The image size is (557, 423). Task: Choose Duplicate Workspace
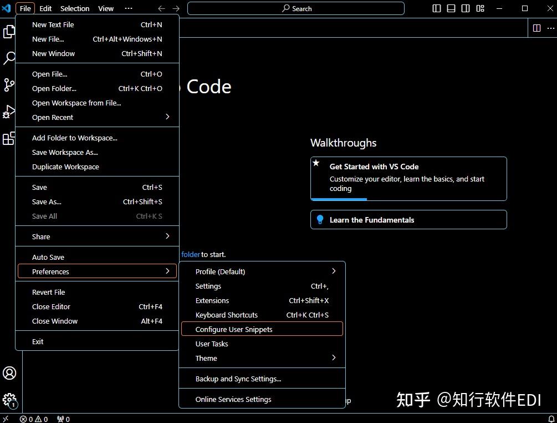[x=97, y=167]
